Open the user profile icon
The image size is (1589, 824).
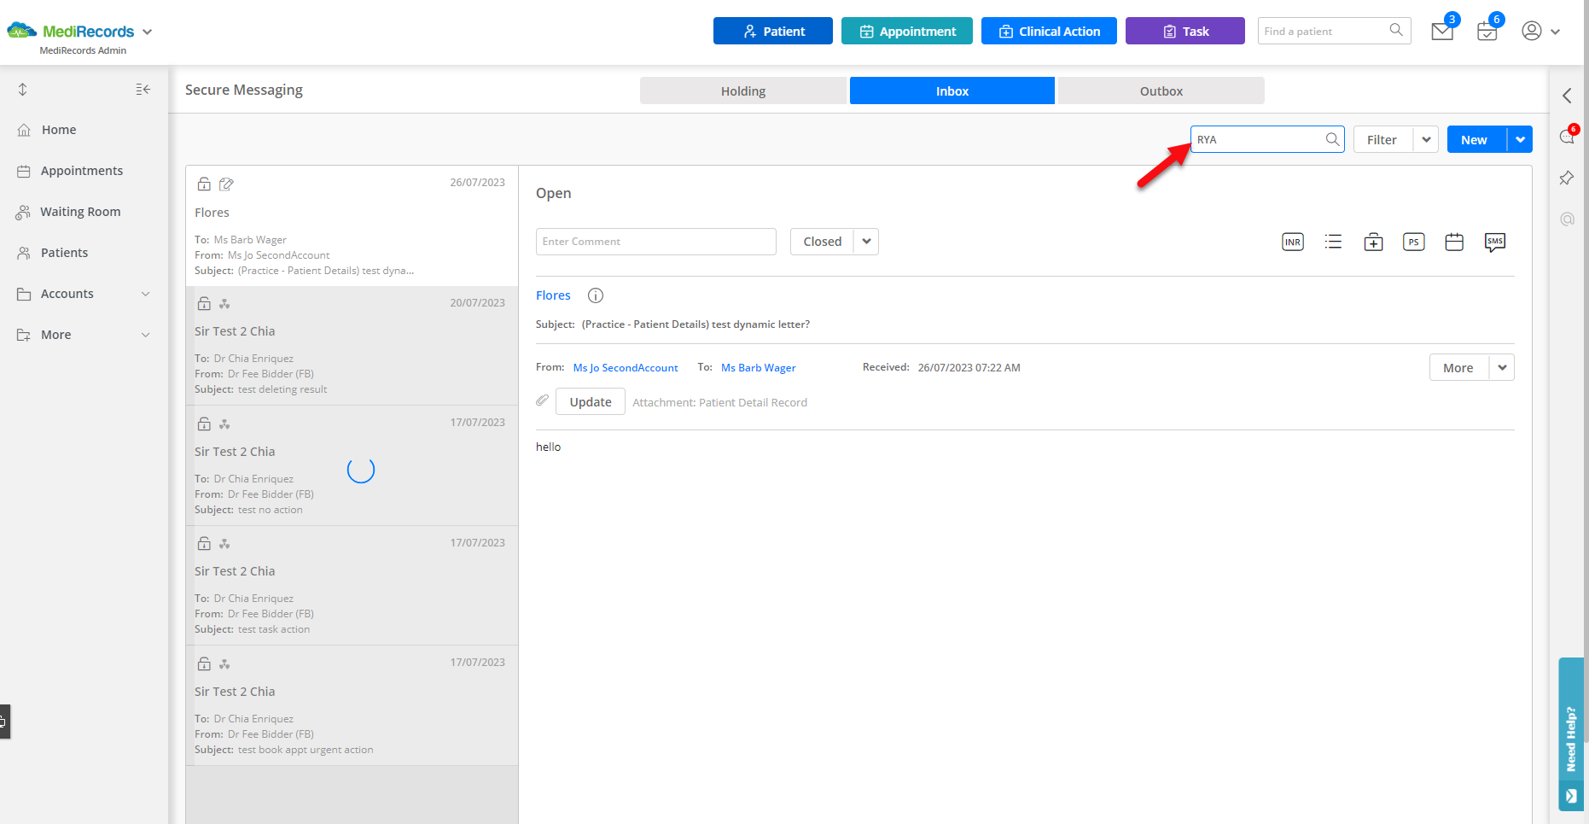pyautogui.click(x=1532, y=31)
